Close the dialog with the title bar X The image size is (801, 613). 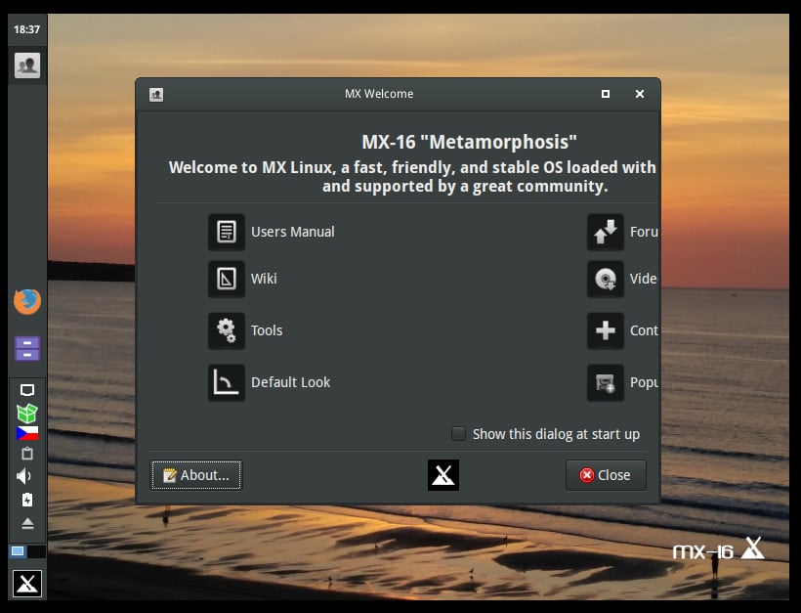tap(640, 94)
